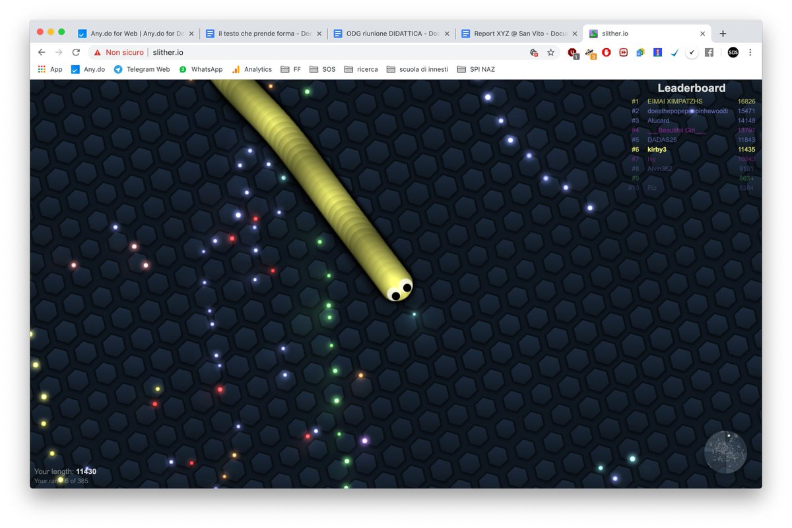Click the Leaderboard heading

[691, 88]
